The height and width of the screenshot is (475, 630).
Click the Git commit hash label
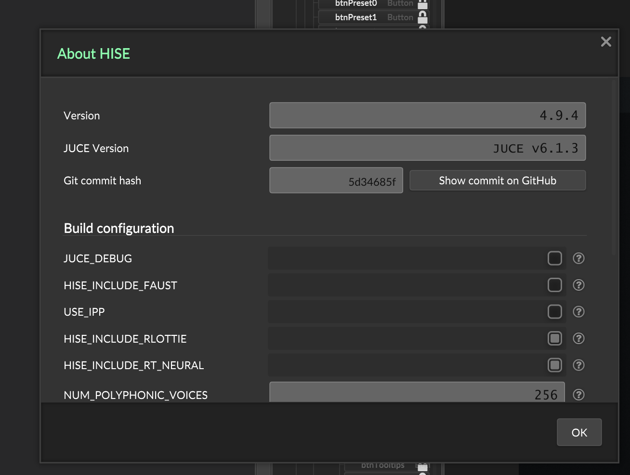click(x=103, y=180)
